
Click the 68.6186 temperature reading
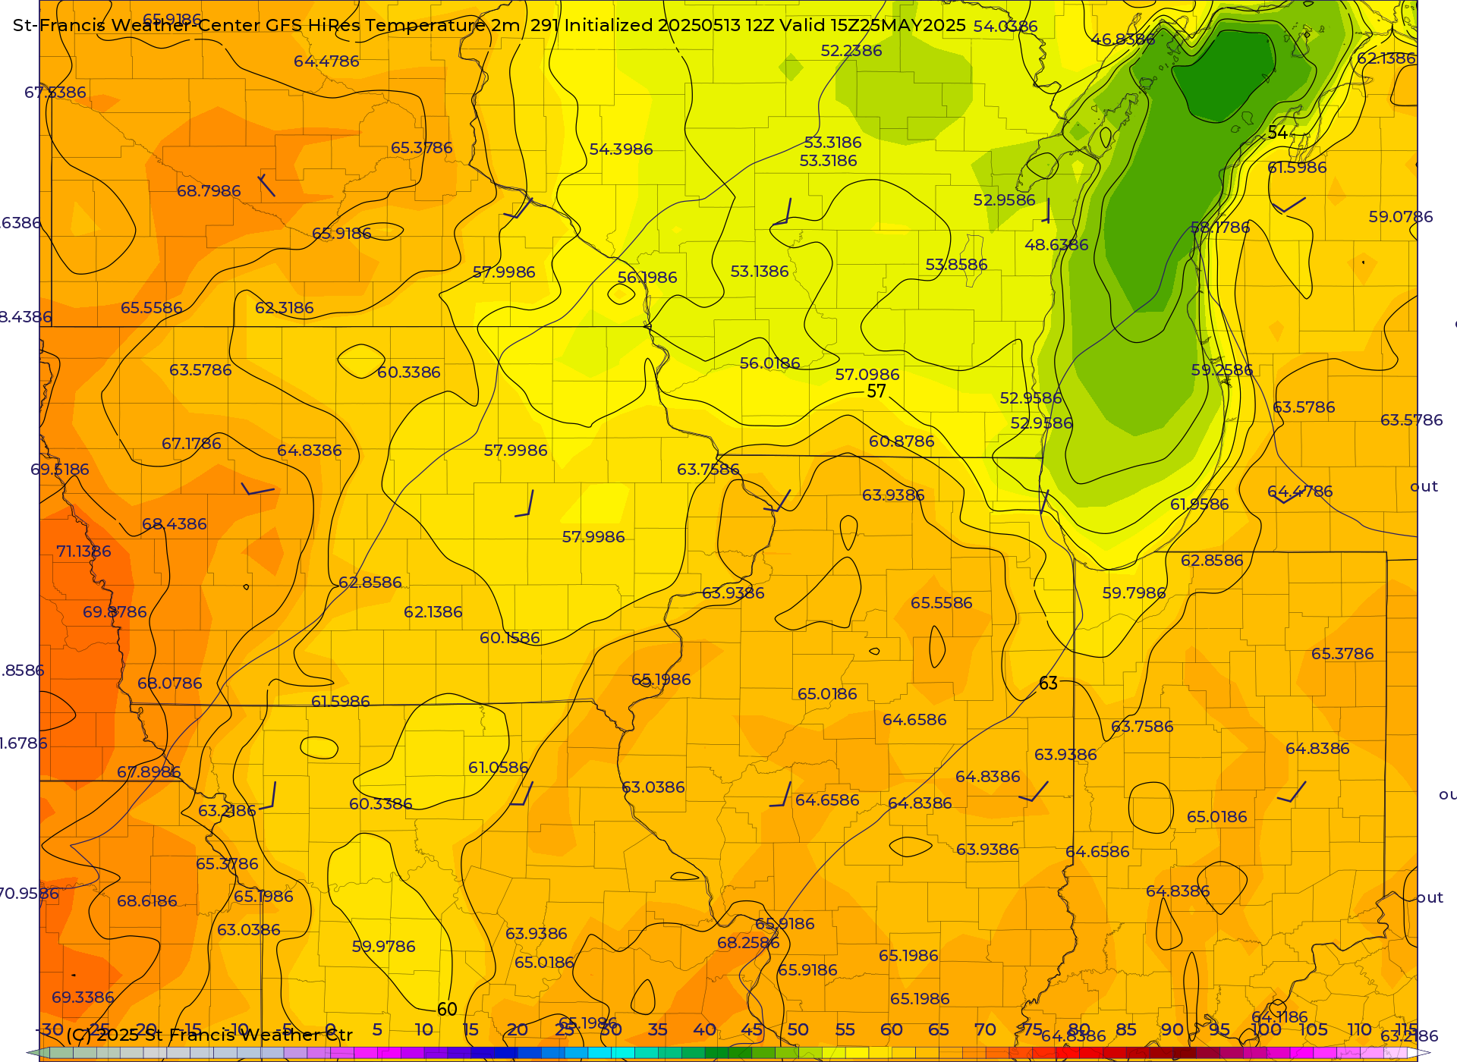(x=147, y=901)
